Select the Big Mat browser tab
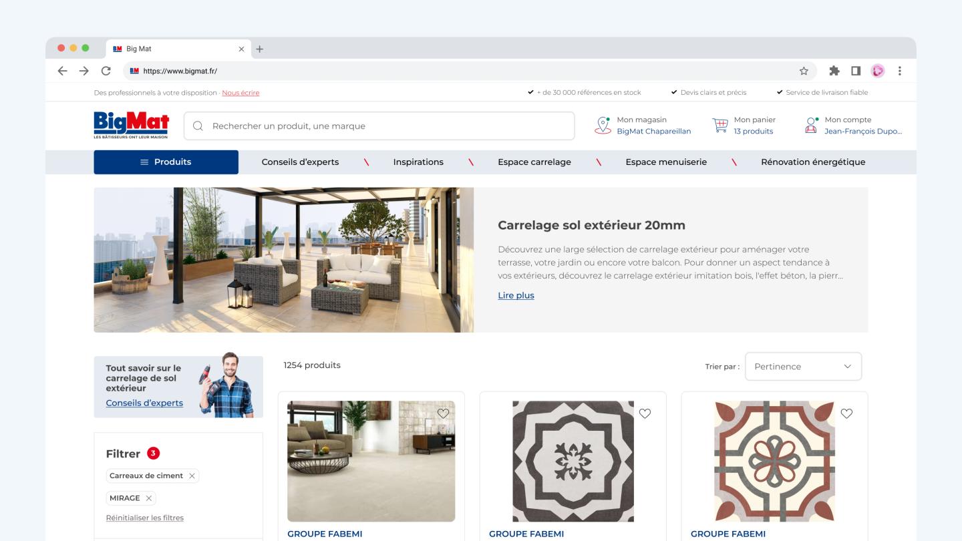The width and height of the screenshot is (962, 541). pyautogui.click(x=179, y=49)
